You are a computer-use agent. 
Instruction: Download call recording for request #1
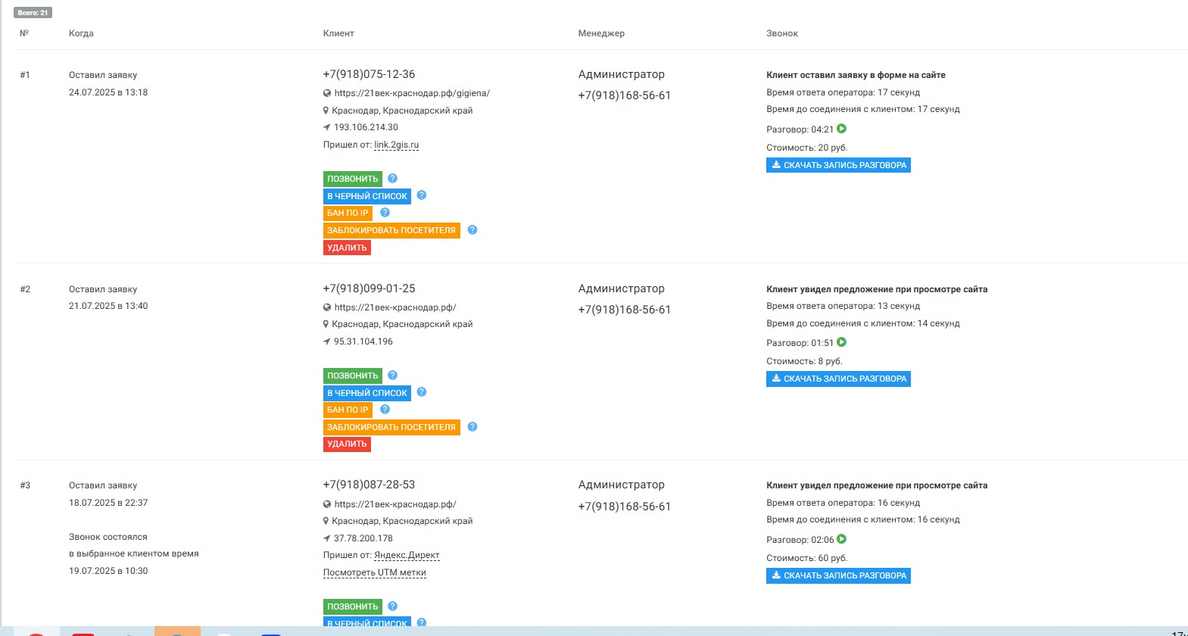838,165
